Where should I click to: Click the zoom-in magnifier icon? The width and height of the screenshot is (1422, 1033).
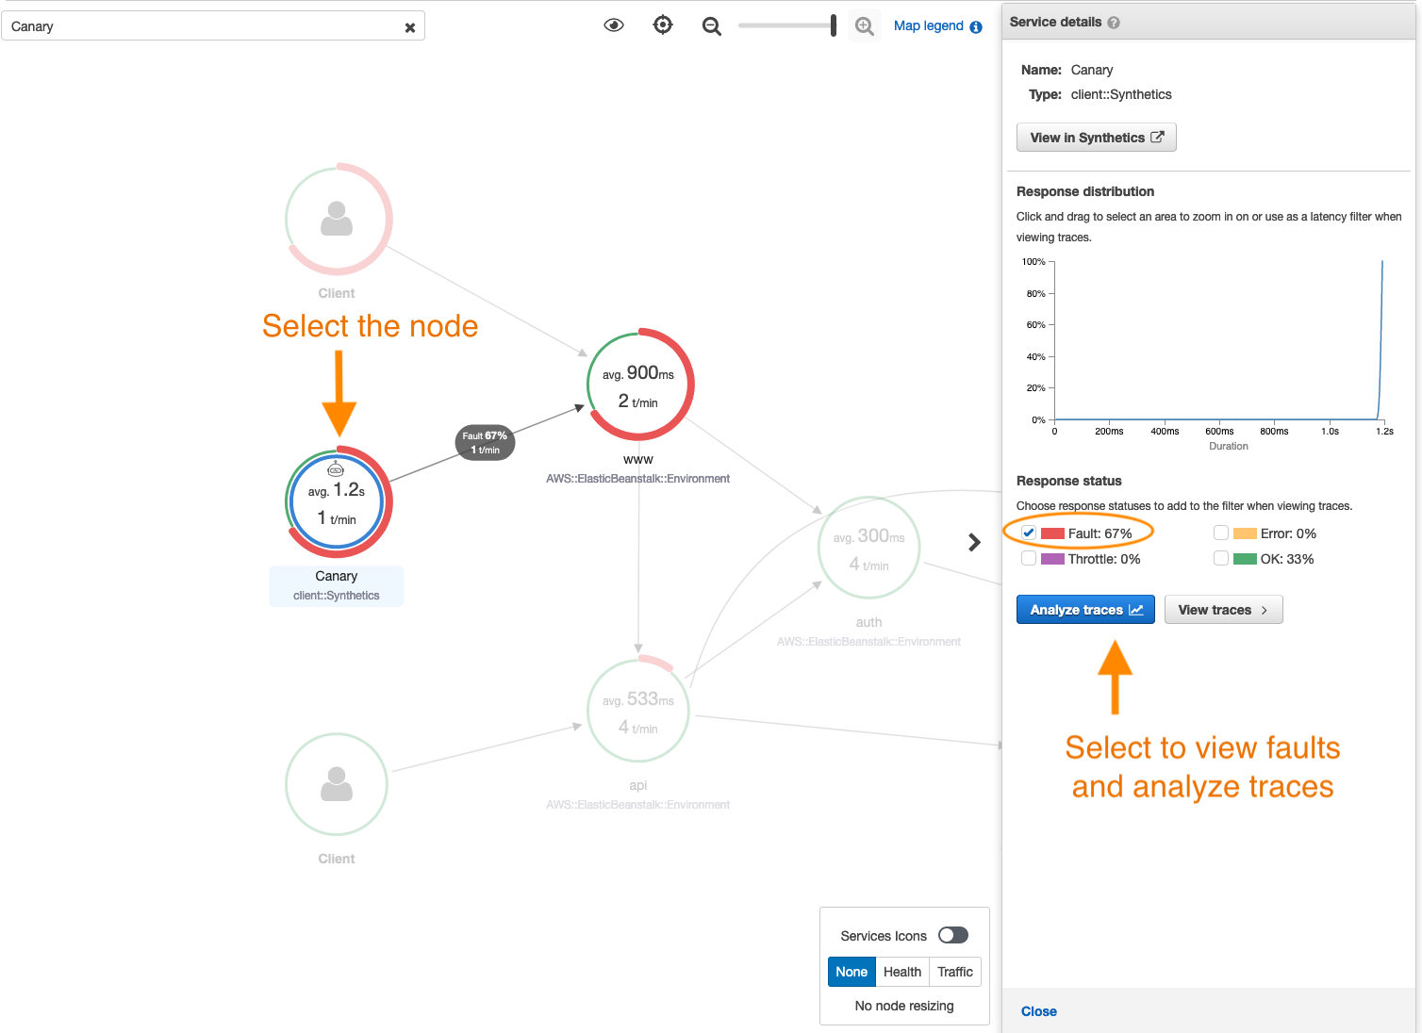point(864,25)
